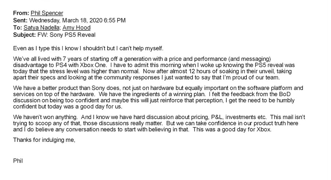Click the line Thanks for indulging me
331x180 pixels.
pyautogui.click(x=44, y=140)
